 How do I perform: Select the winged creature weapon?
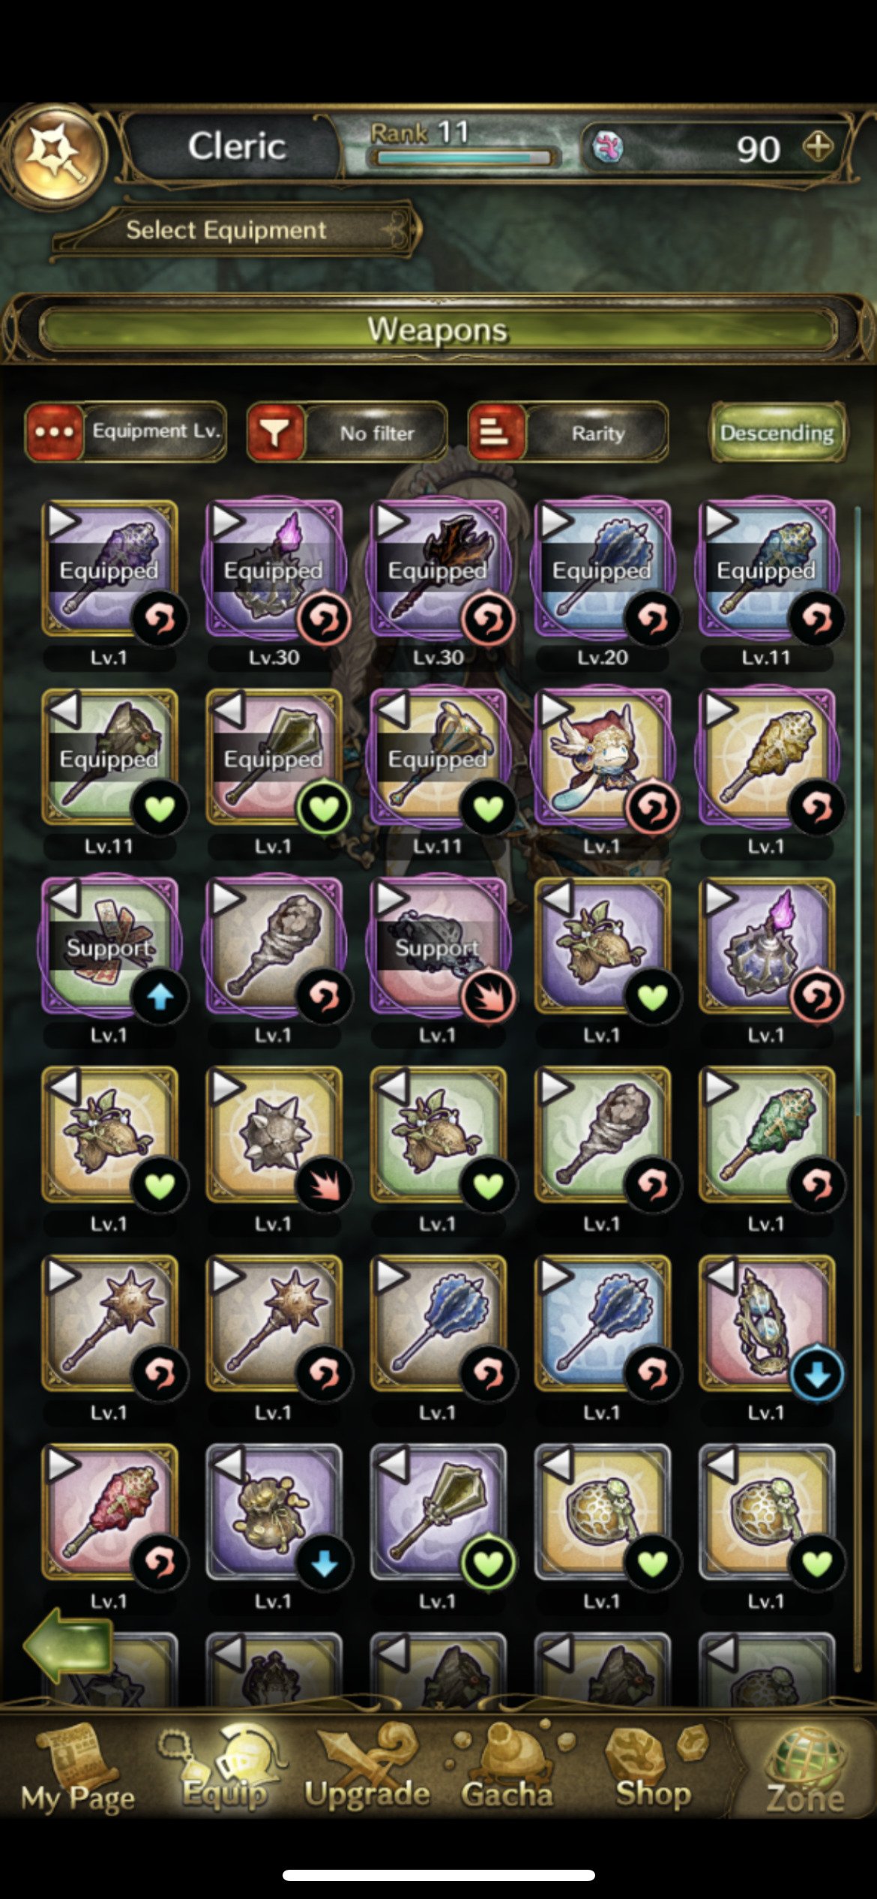click(602, 758)
